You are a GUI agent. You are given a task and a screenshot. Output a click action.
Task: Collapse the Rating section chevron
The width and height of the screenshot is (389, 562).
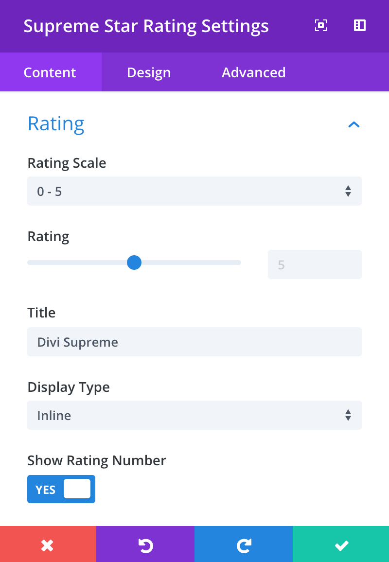pyautogui.click(x=354, y=124)
